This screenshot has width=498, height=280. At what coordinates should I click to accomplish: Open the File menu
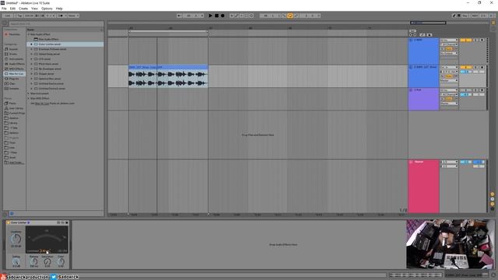click(x=4, y=9)
